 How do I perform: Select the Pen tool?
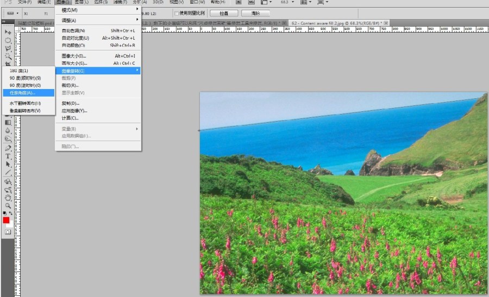coord(8,148)
